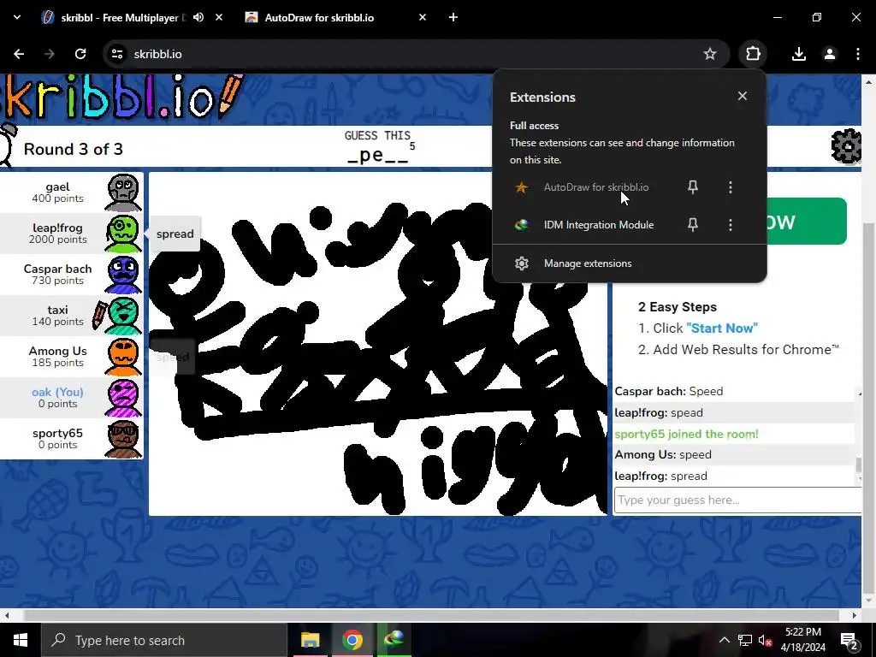This screenshot has width=876, height=657.
Task: Click the chat message "Caspar bach: Speed"
Action: coord(669,391)
